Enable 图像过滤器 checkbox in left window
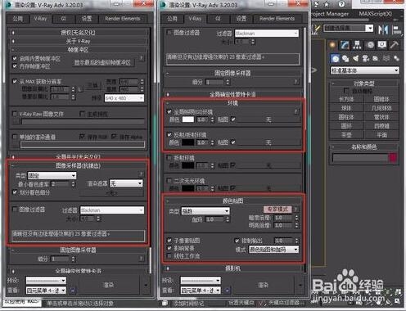406x311 pixels. point(15,210)
